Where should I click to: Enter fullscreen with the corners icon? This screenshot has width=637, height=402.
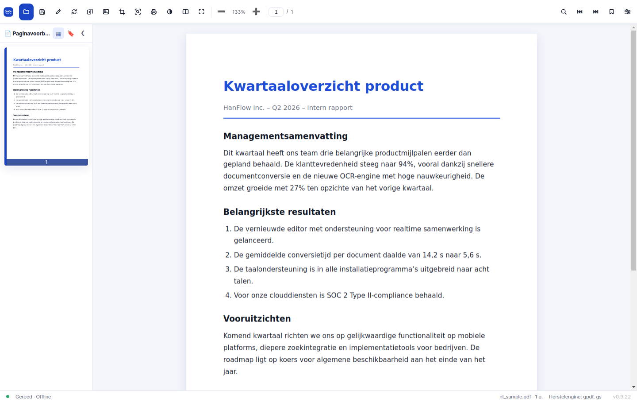pos(201,12)
